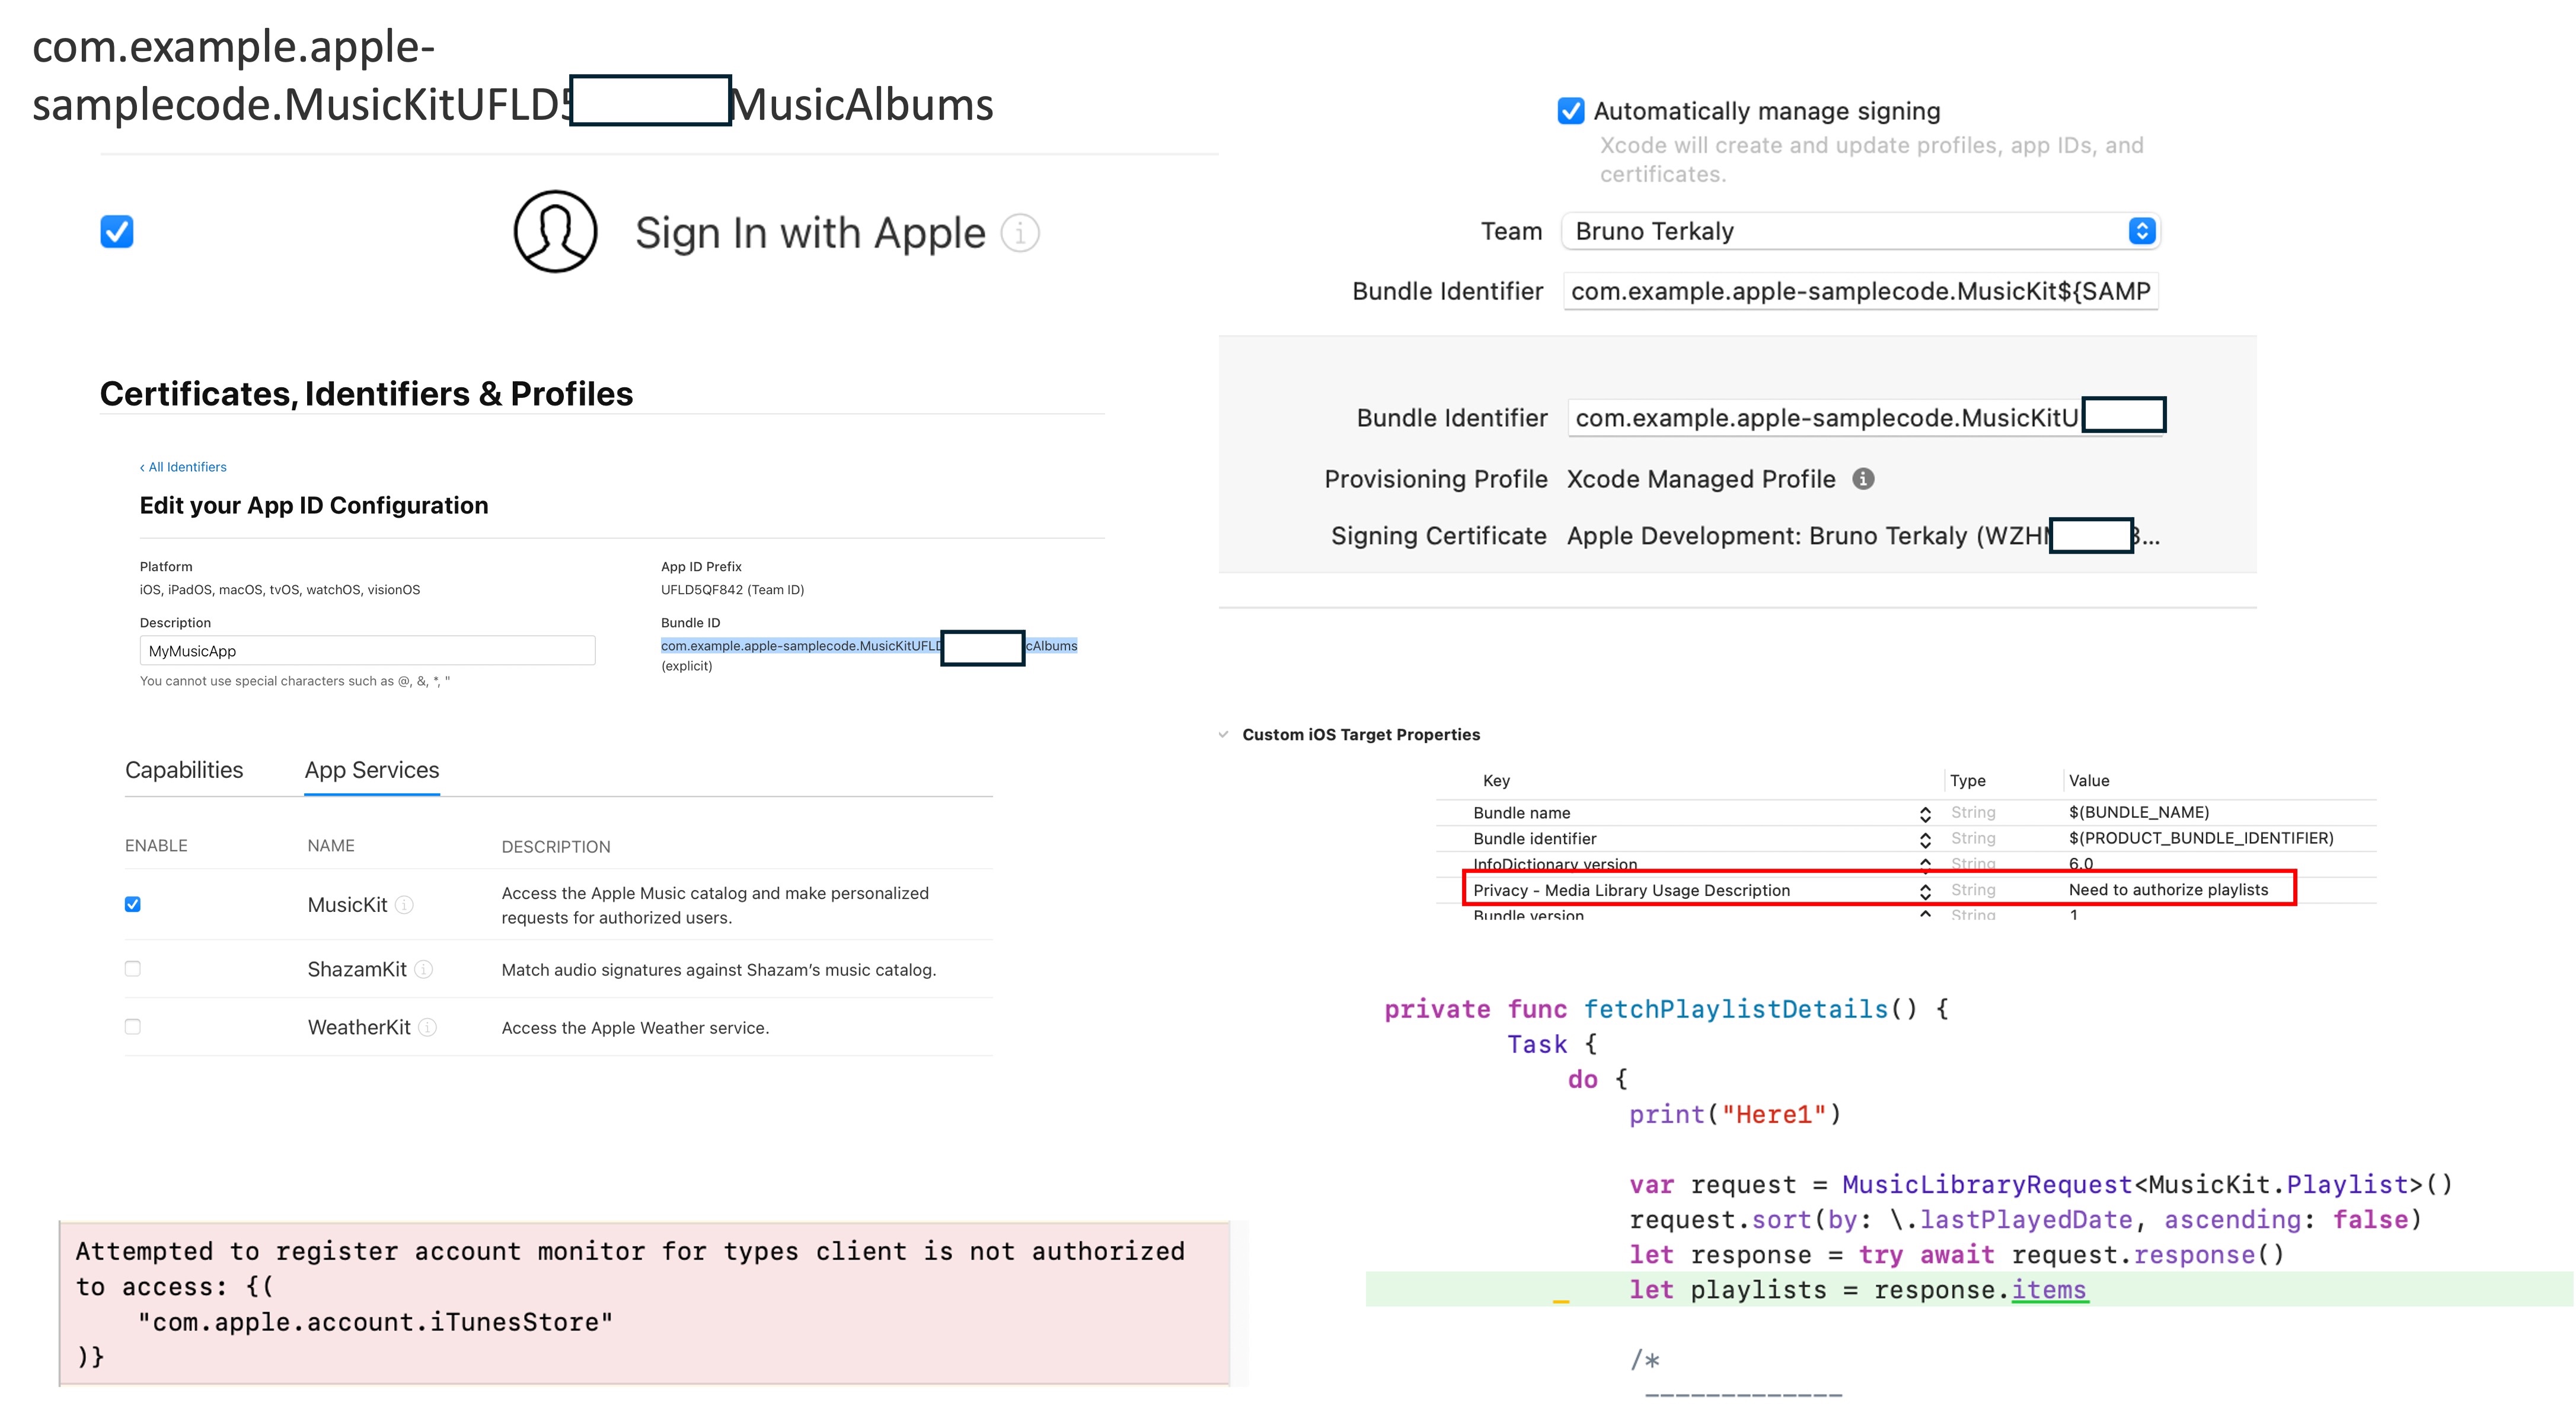Image resolution: width=2576 pixels, height=1410 pixels.
Task: Collapse the Custom iOS Target Properties section
Action: coord(1223,734)
